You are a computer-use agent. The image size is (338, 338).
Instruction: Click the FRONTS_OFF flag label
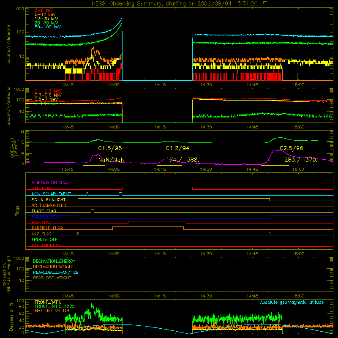point(45,240)
